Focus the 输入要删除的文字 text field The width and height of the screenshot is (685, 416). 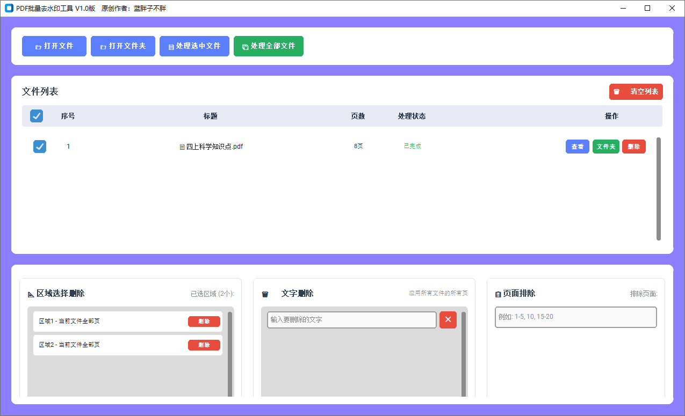click(351, 320)
